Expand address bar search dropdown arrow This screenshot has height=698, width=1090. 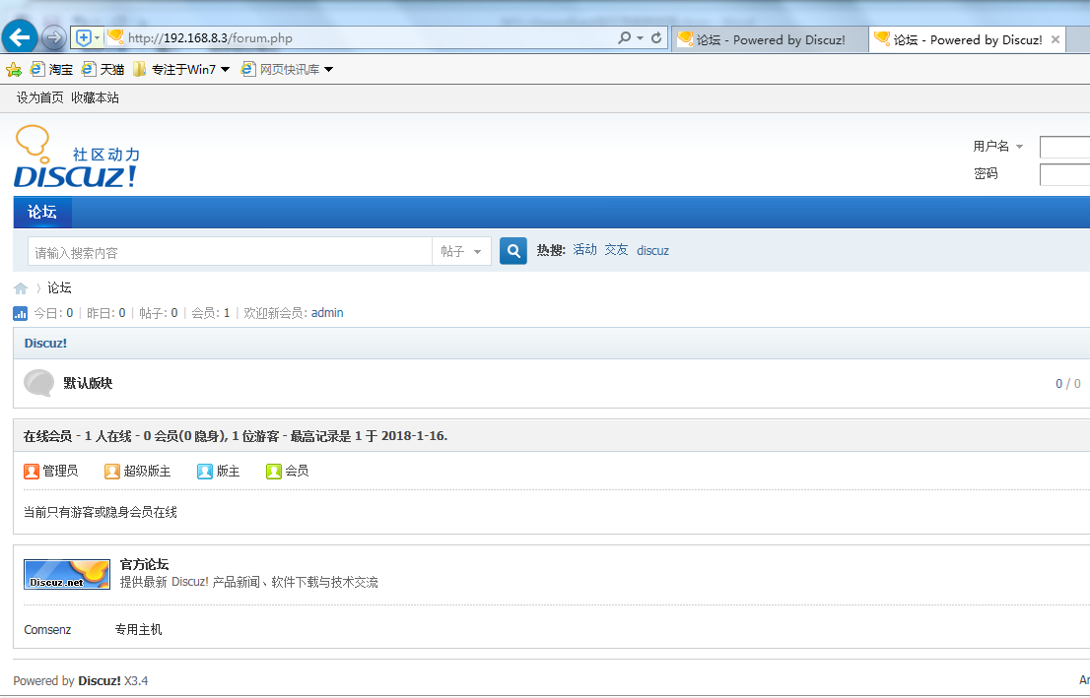pyautogui.click(x=640, y=37)
